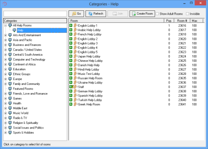208x149 pixels.
Task: Click the monitor icon beside Health category
Action: pos(10,103)
